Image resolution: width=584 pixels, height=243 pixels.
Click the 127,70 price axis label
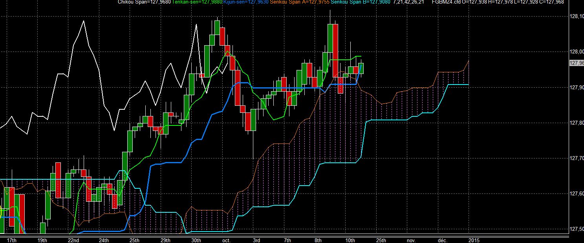pyautogui.click(x=576, y=158)
